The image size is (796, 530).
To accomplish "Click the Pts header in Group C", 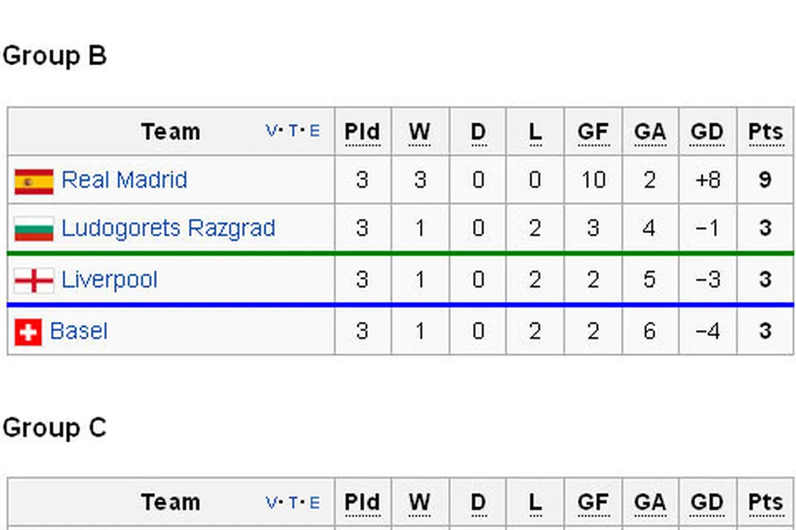I will (x=765, y=503).
